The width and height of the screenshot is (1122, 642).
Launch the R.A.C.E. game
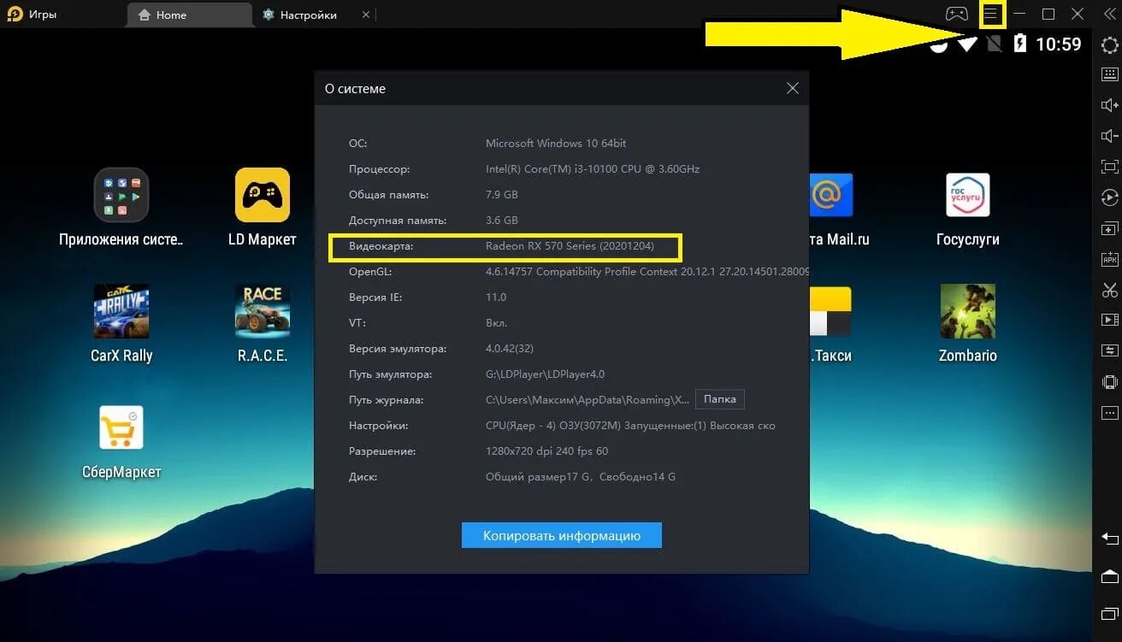tap(263, 311)
